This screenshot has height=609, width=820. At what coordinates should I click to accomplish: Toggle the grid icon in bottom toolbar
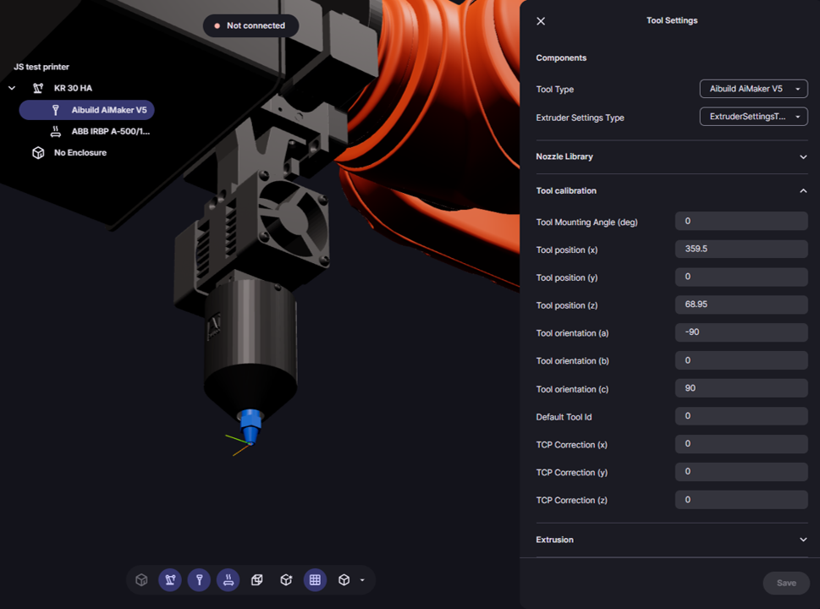click(x=315, y=580)
